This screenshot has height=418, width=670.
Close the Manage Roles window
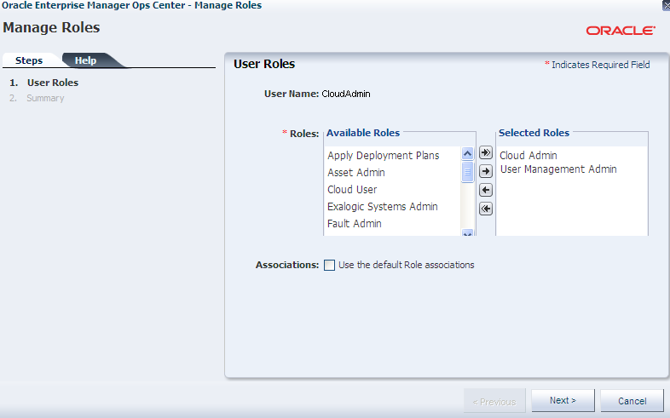click(666, 5)
